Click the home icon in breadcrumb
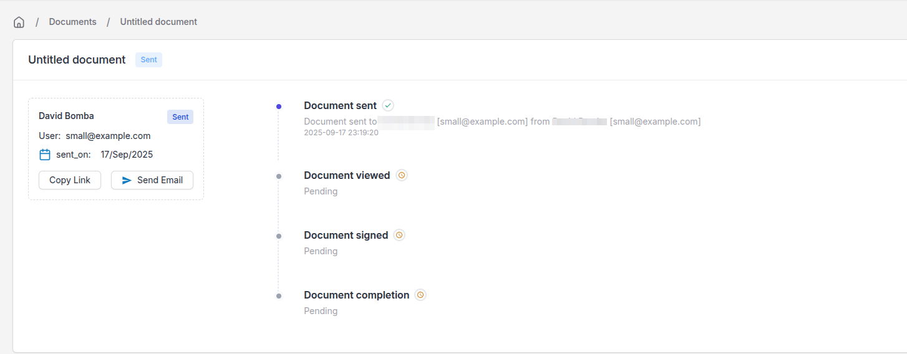Image resolution: width=907 pixels, height=354 pixels. point(19,22)
